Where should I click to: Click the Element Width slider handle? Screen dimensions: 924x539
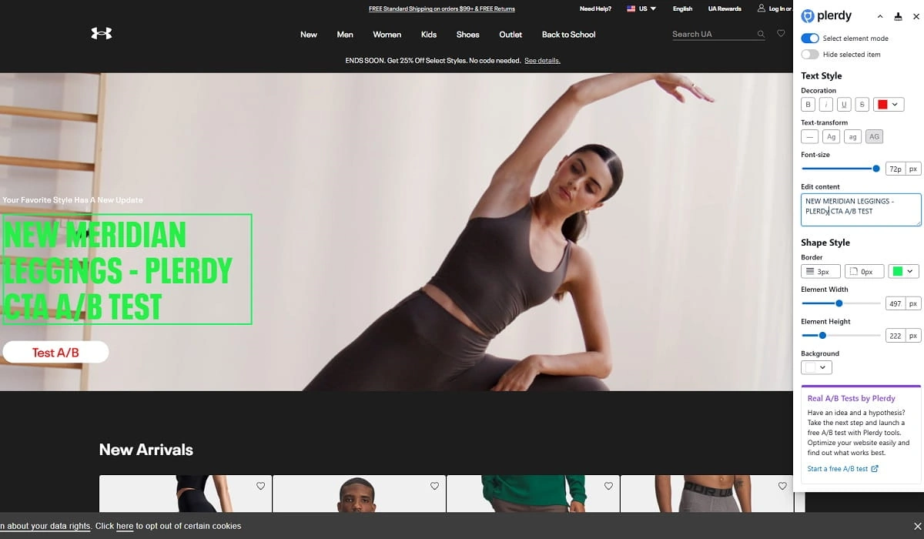coord(839,303)
